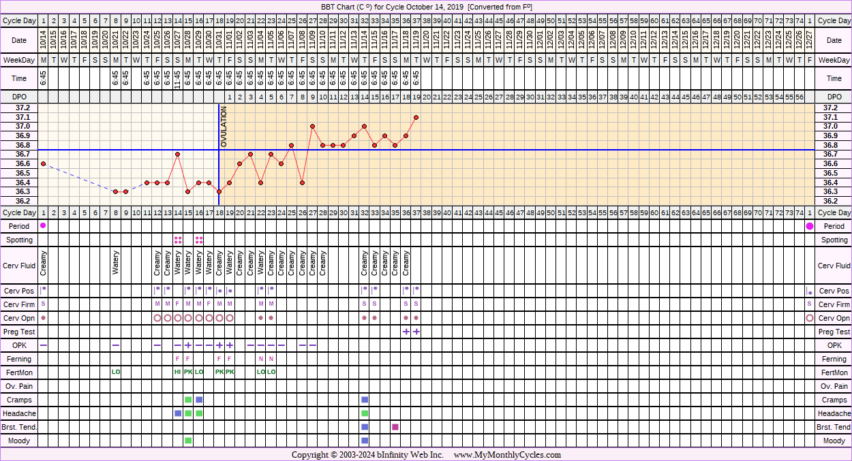Click the BBT Chart title at top
852x461 pixels.
tap(427, 7)
